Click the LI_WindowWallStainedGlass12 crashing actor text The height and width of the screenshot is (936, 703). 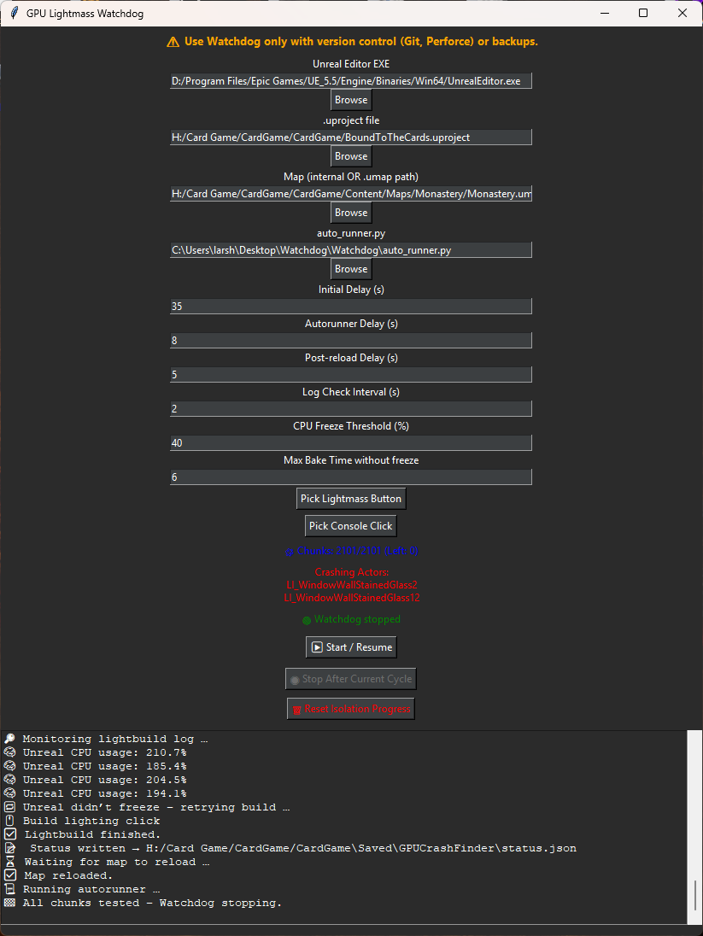[352, 598]
